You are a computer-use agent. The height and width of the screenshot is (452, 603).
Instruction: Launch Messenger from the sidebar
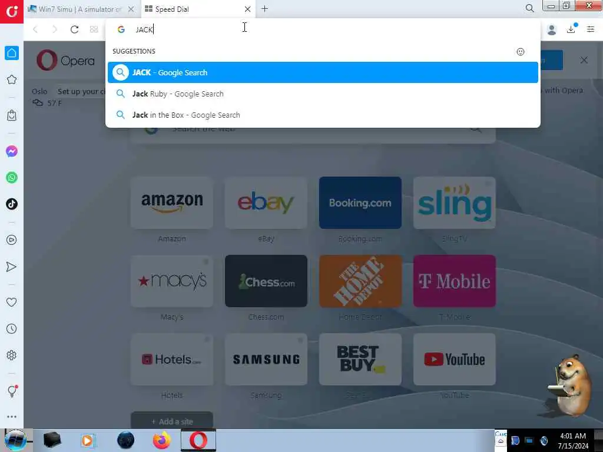coord(12,151)
